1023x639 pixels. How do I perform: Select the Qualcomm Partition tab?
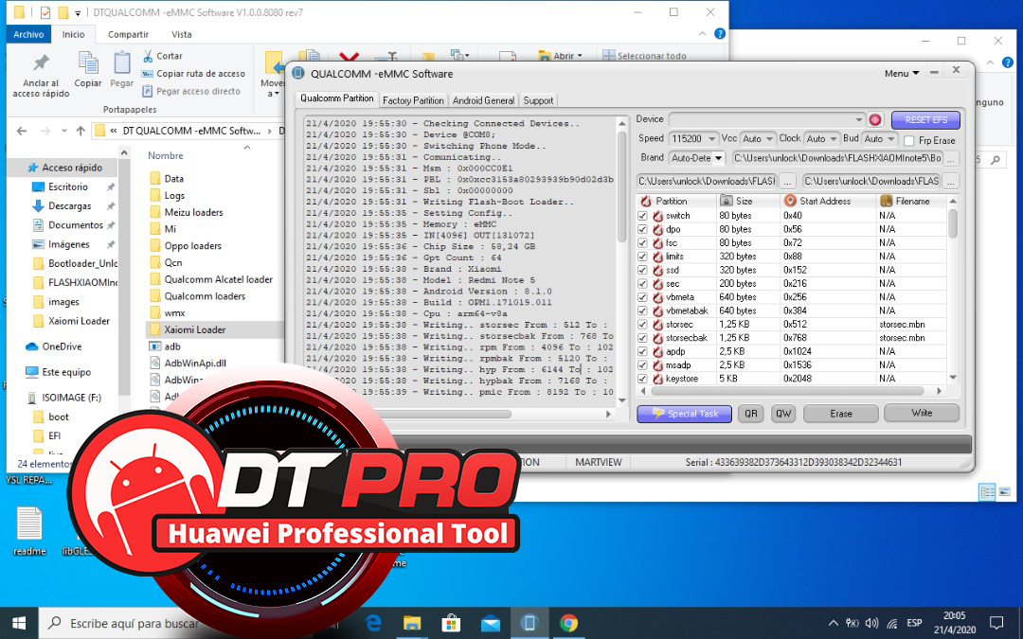pos(336,98)
